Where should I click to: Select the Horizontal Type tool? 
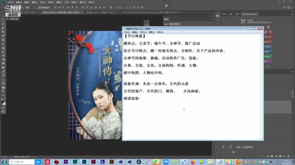(3, 76)
